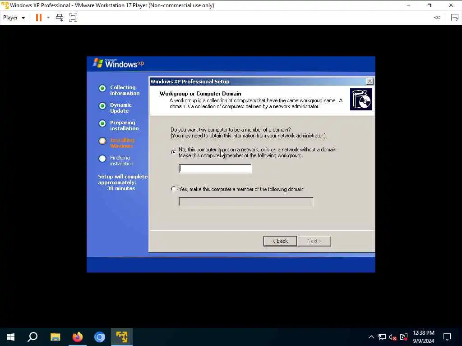Viewport: 462px width, 346px height.
Task: Send Ctrl+Alt+Del to the virtual machine
Action: click(x=60, y=18)
